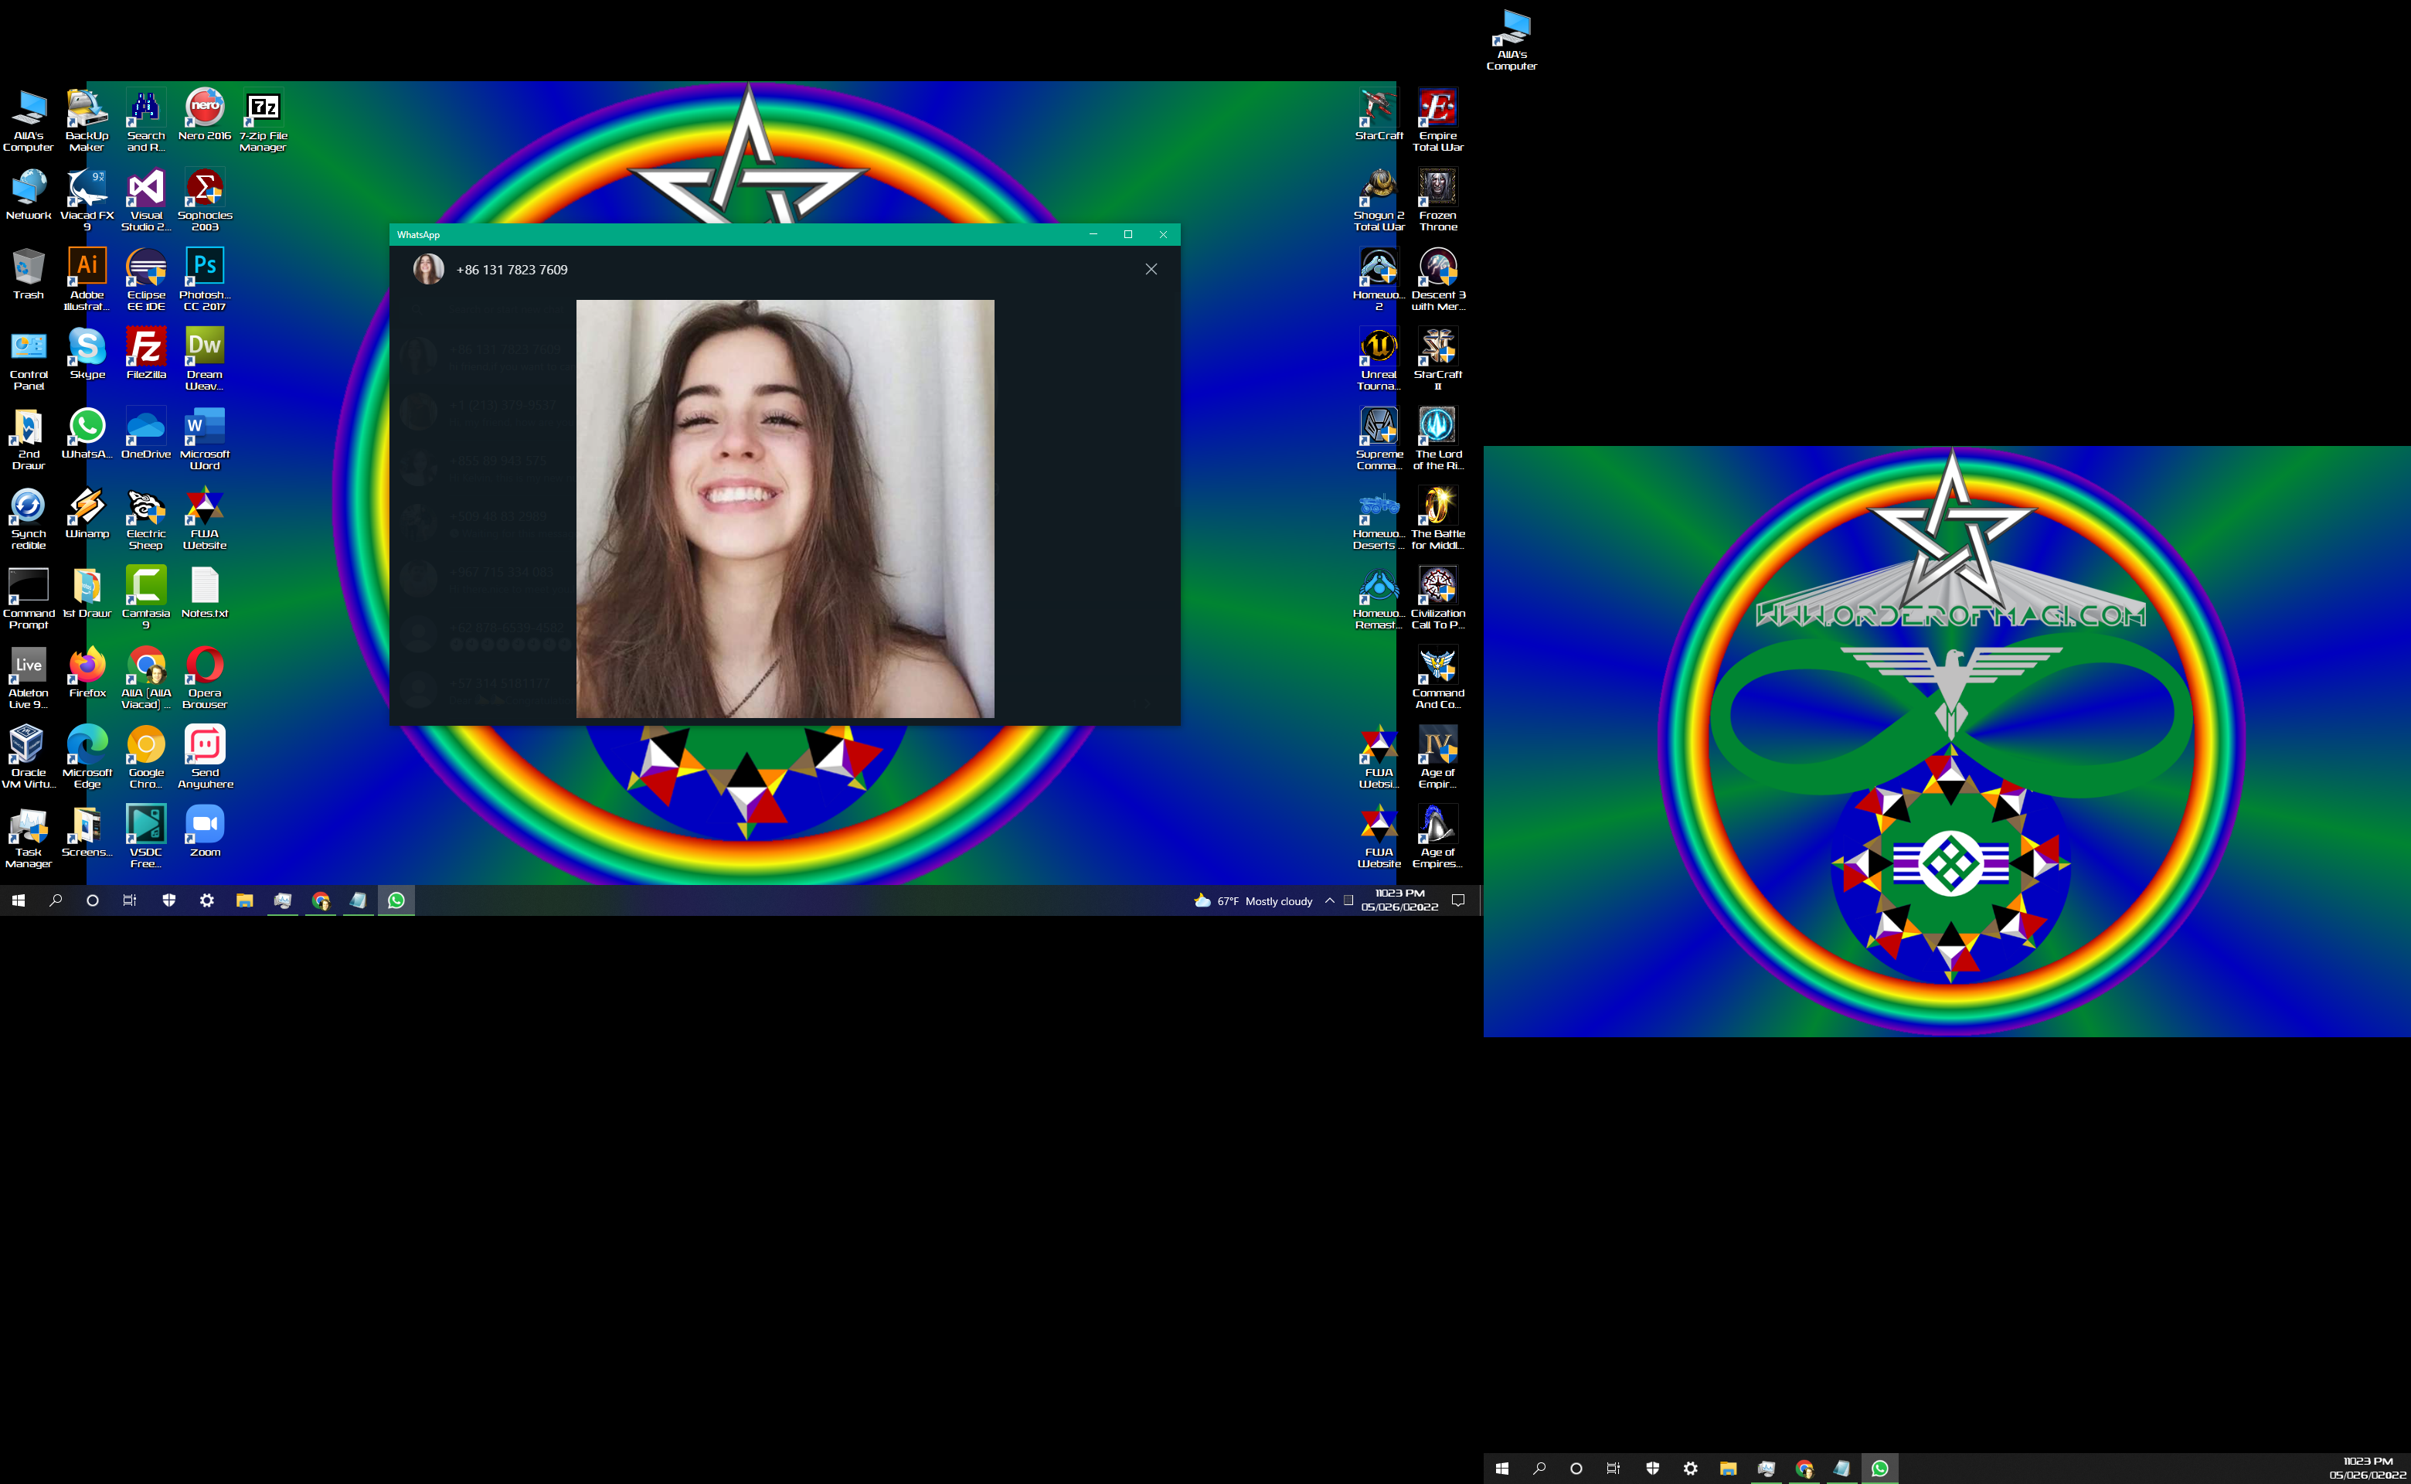Close the WhatsApp profile photo viewer
Image resolution: width=2411 pixels, height=1484 pixels.
coord(1151,269)
